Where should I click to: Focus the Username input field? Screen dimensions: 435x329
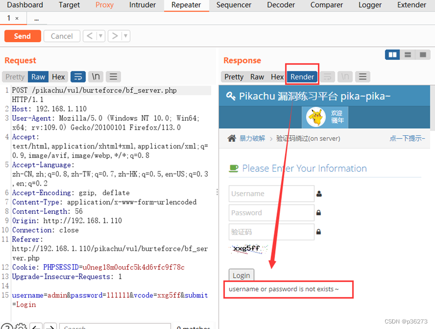coord(272,194)
